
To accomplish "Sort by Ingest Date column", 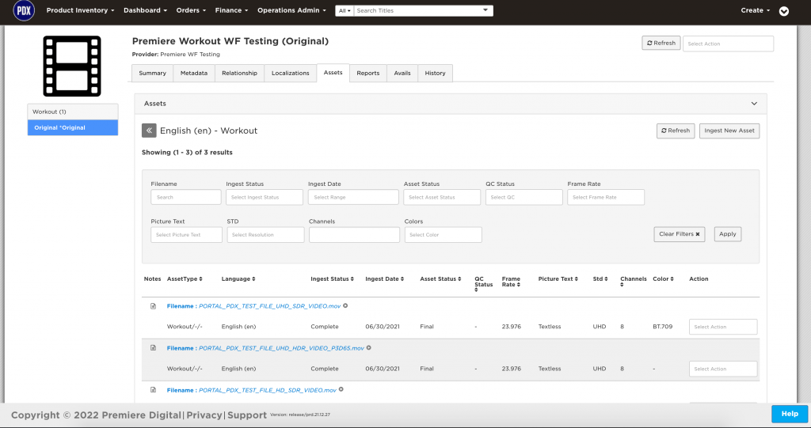I will point(384,279).
